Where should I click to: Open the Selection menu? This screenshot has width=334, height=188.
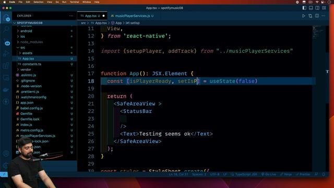point(39,2)
